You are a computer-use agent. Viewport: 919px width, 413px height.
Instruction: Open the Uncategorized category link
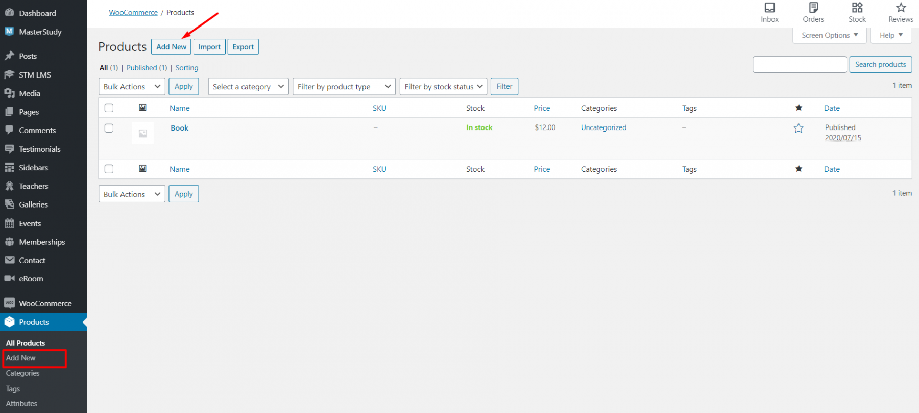point(603,127)
